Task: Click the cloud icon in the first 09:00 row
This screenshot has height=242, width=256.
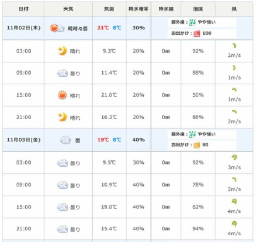Action: point(62,73)
